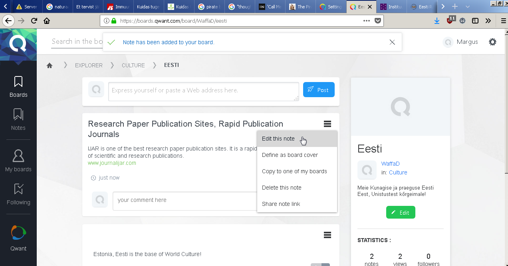This screenshot has width=508, height=266.
Task: Open Boards in the left sidebar
Action: [18, 87]
